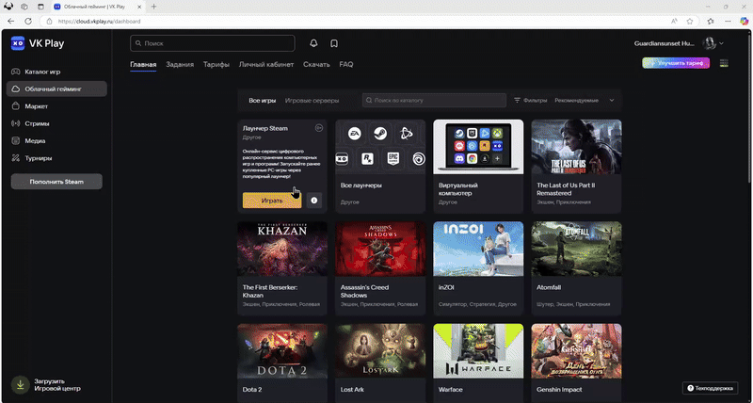Open the Задания tab
Screen dimensions: 753x403
180,64
